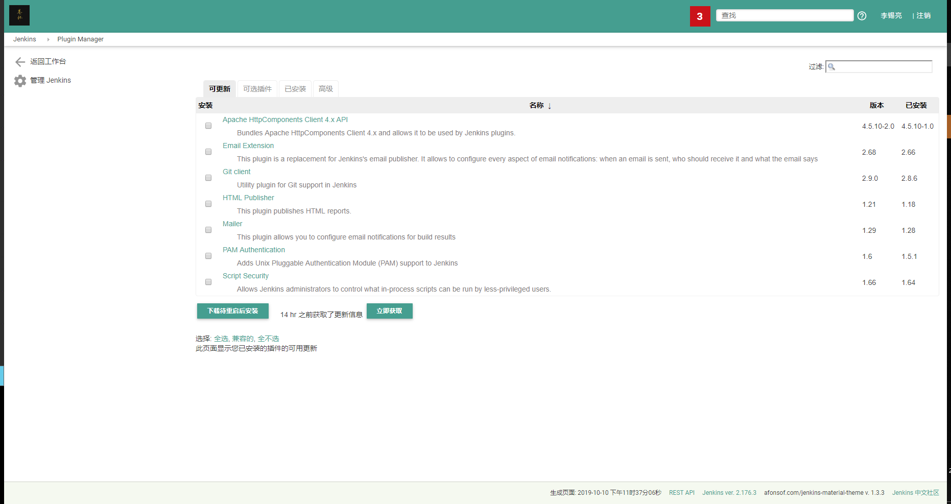
Task: Click the gear icon next to 管理 Jenkins
Action: [19, 80]
